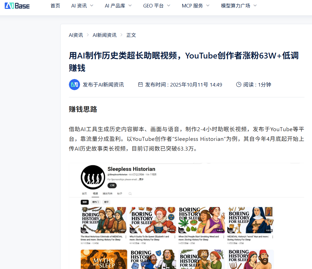Click the AIBase logo

coord(17,6)
